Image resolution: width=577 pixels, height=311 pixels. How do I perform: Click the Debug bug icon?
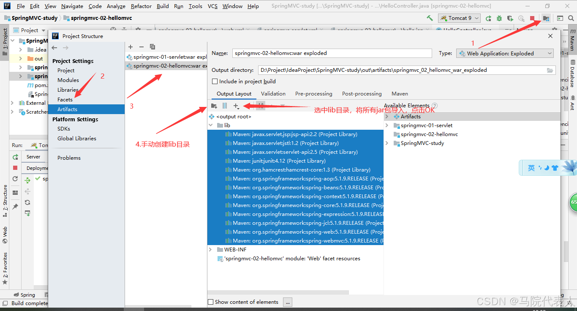499,18
